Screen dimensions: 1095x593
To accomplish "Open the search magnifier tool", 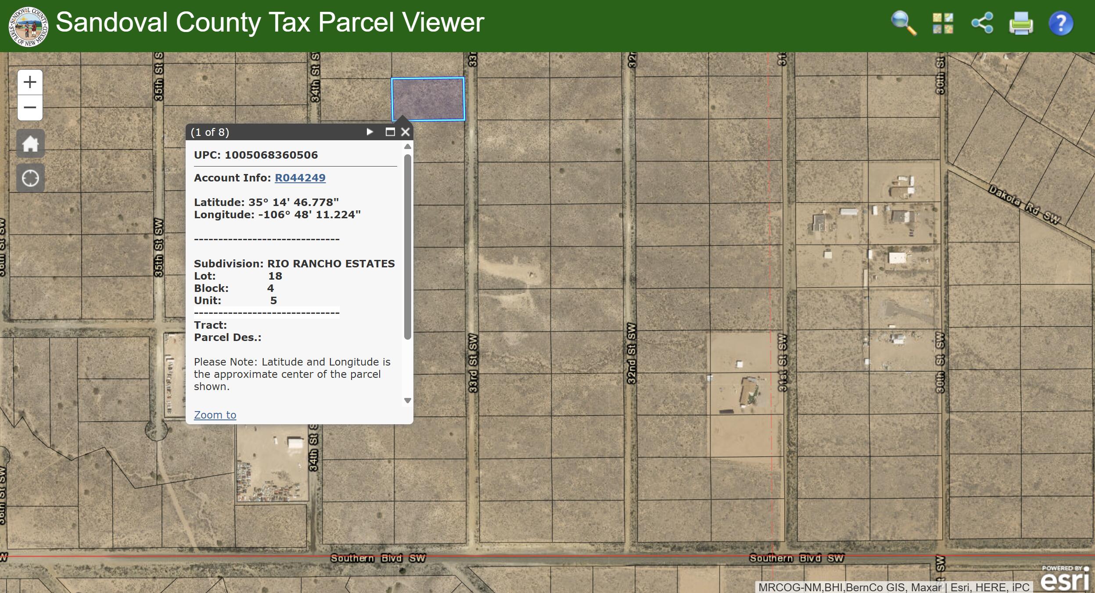I will pos(903,23).
